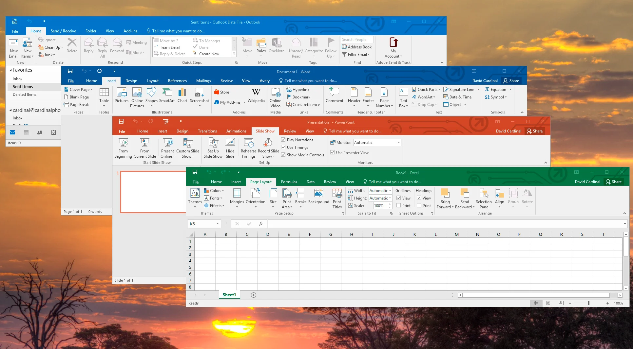Uncheck Print for Excel Gridlines

tap(399, 205)
